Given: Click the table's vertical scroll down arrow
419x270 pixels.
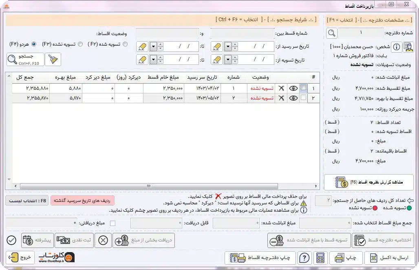Looking at the screenshot, I should coord(9,179).
